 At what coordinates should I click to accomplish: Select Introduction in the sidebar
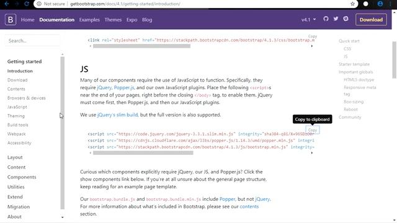(20, 71)
